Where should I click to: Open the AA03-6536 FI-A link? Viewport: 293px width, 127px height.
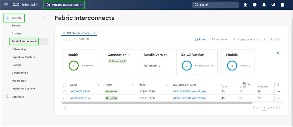[x=80, y=98]
